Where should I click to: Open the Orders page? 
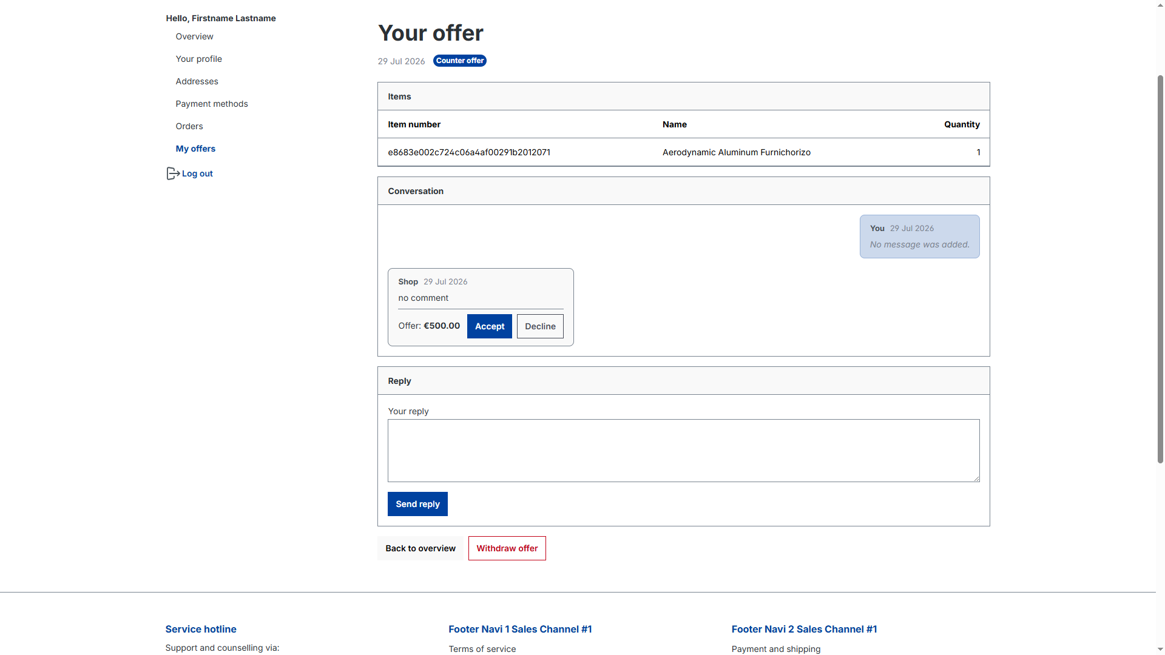point(189,126)
